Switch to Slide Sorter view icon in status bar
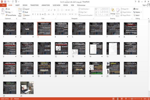This screenshot has width=150, height=100. pos(118,99)
